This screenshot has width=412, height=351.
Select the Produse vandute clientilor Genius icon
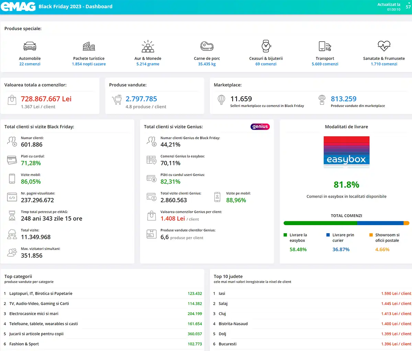point(151,234)
